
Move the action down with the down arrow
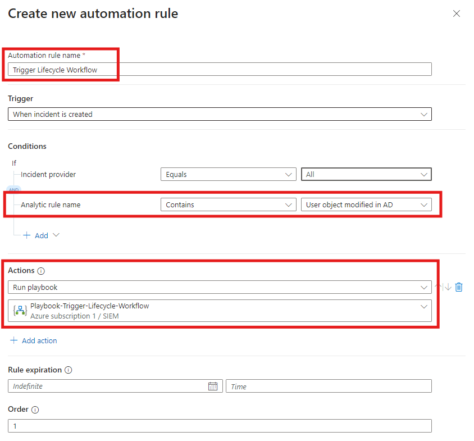click(448, 287)
